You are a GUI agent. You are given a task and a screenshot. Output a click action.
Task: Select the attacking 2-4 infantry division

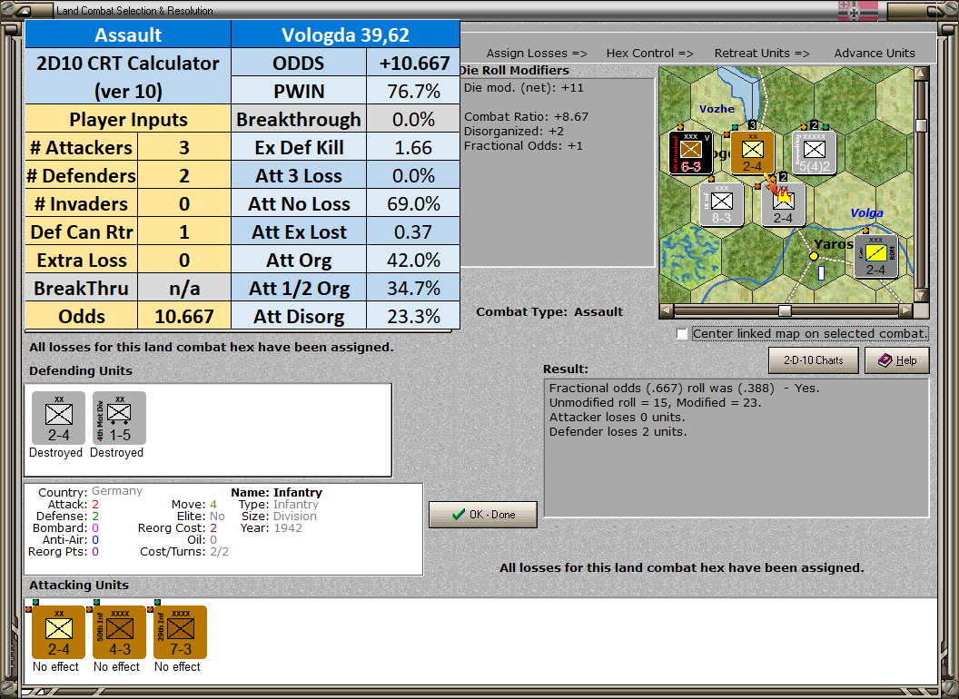(59, 633)
